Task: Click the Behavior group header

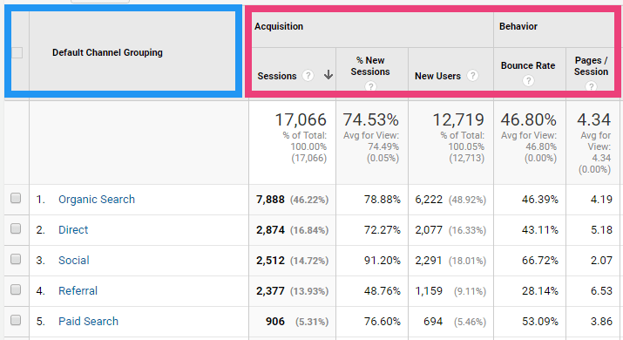Action: pos(518,26)
